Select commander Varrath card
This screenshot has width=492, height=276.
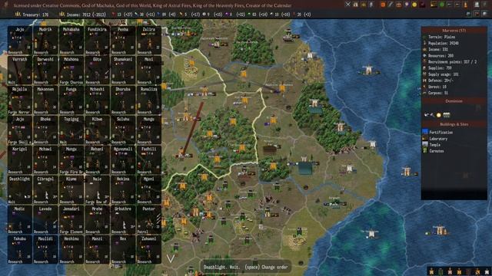(20, 71)
